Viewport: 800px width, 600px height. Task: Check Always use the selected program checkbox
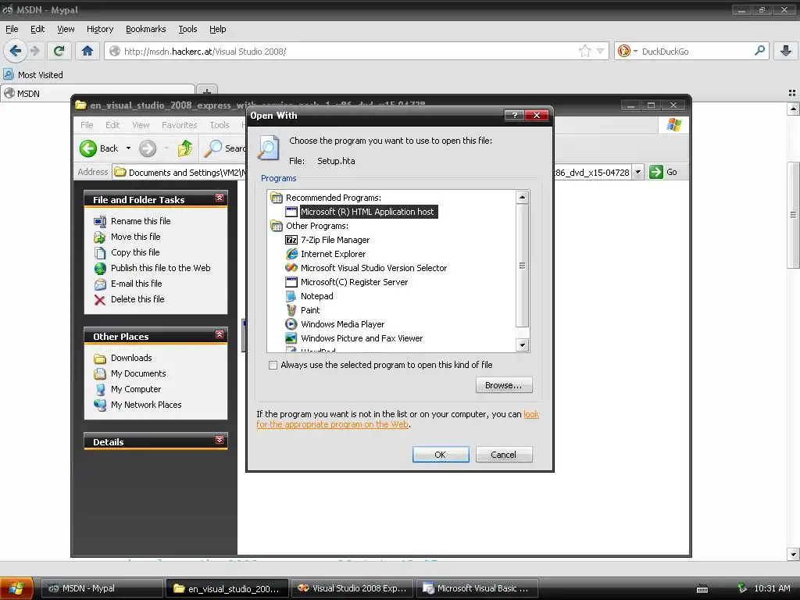273,366
